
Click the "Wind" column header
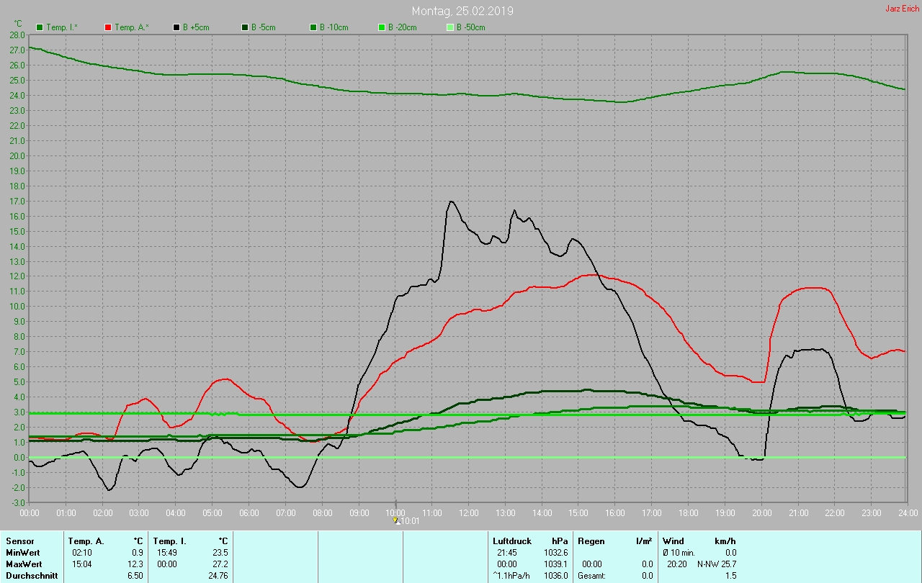(673, 541)
